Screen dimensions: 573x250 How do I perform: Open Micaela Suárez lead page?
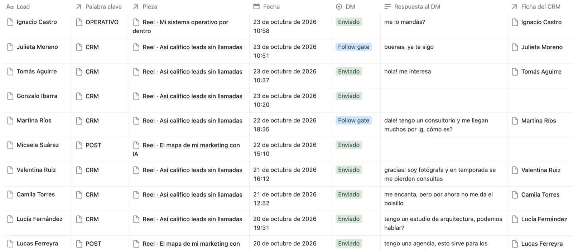38,145
